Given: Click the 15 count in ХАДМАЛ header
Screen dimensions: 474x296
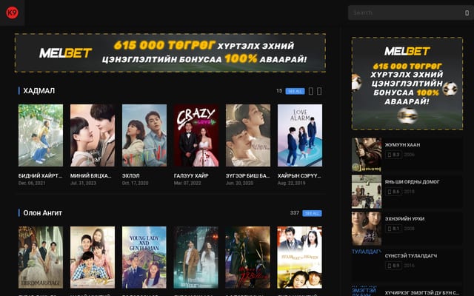Looking at the screenshot, I should [279, 90].
